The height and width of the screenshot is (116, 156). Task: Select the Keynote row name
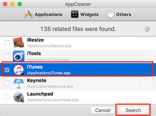(x=37, y=80)
